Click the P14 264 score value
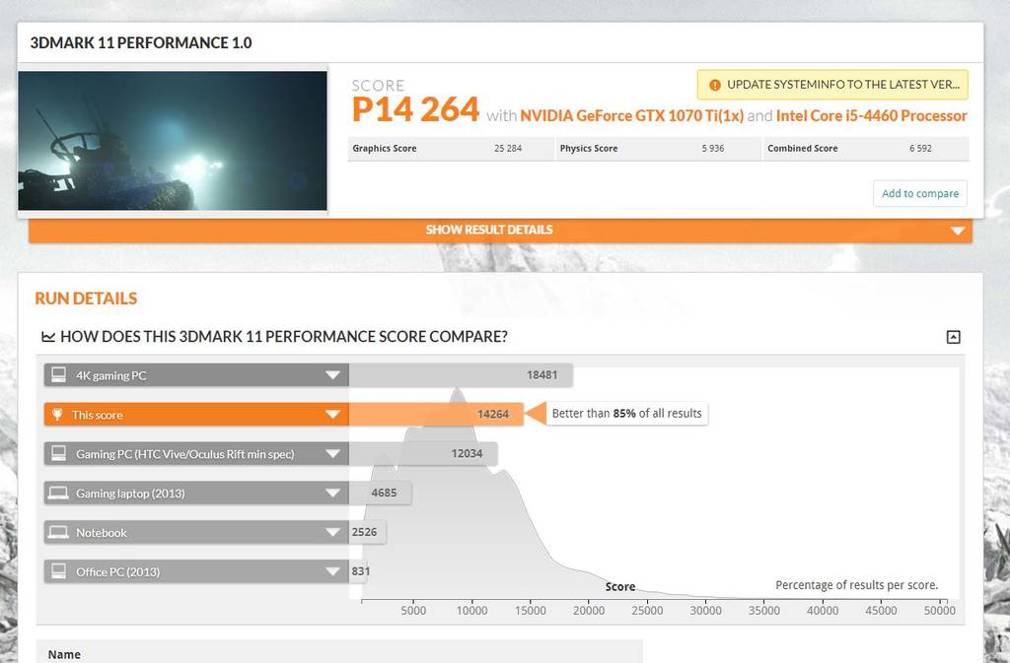The height and width of the screenshot is (663, 1010). pyautogui.click(x=415, y=109)
